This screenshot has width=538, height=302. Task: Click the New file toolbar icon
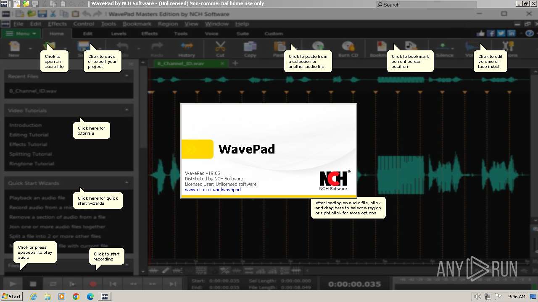pyautogui.click(x=14, y=48)
